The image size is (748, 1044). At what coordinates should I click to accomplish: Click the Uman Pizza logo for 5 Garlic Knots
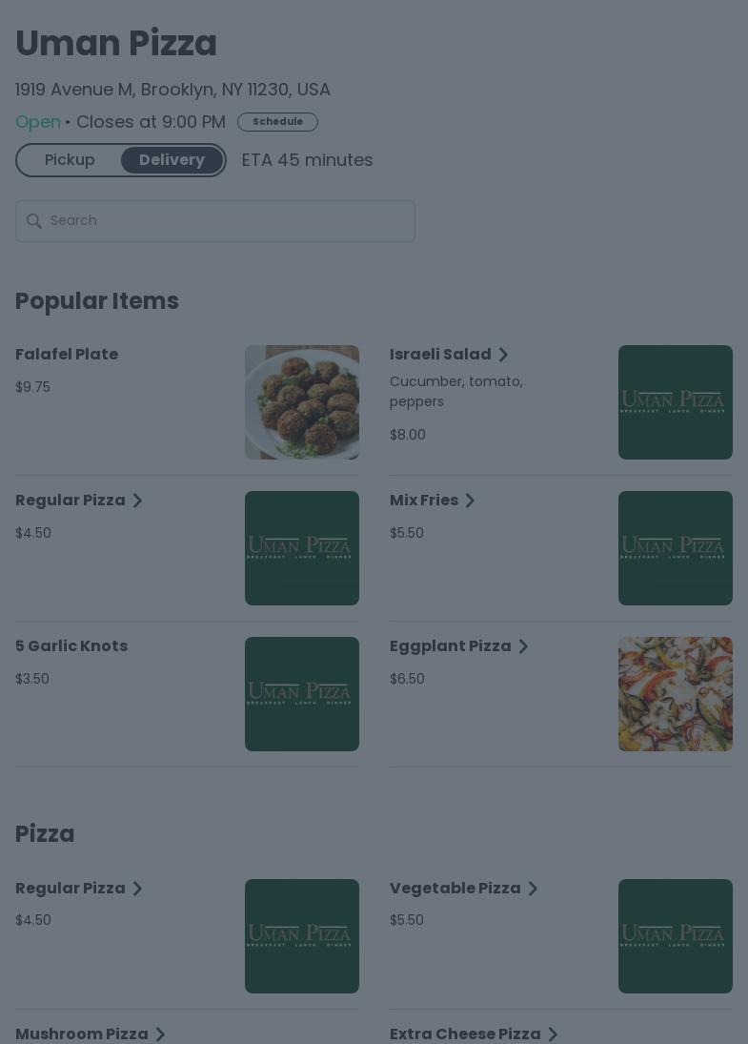click(x=301, y=694)
